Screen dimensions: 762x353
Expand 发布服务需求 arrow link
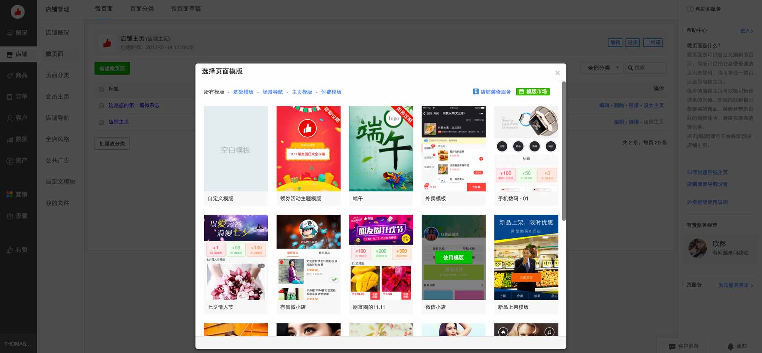point(736,285)
